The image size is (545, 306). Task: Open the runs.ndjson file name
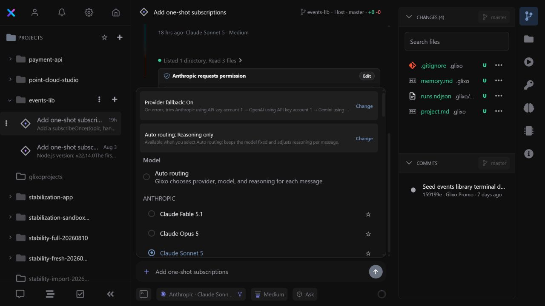pos(436,96)
